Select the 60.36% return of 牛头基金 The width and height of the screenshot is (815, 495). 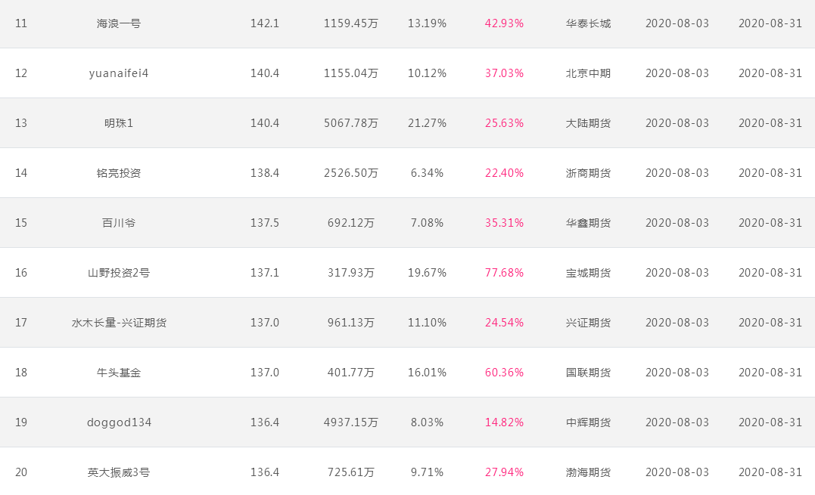[x=504, y=372]
